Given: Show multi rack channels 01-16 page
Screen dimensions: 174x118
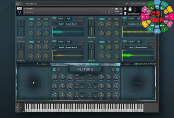Looking at the screenshot, I should click(127, 4).
